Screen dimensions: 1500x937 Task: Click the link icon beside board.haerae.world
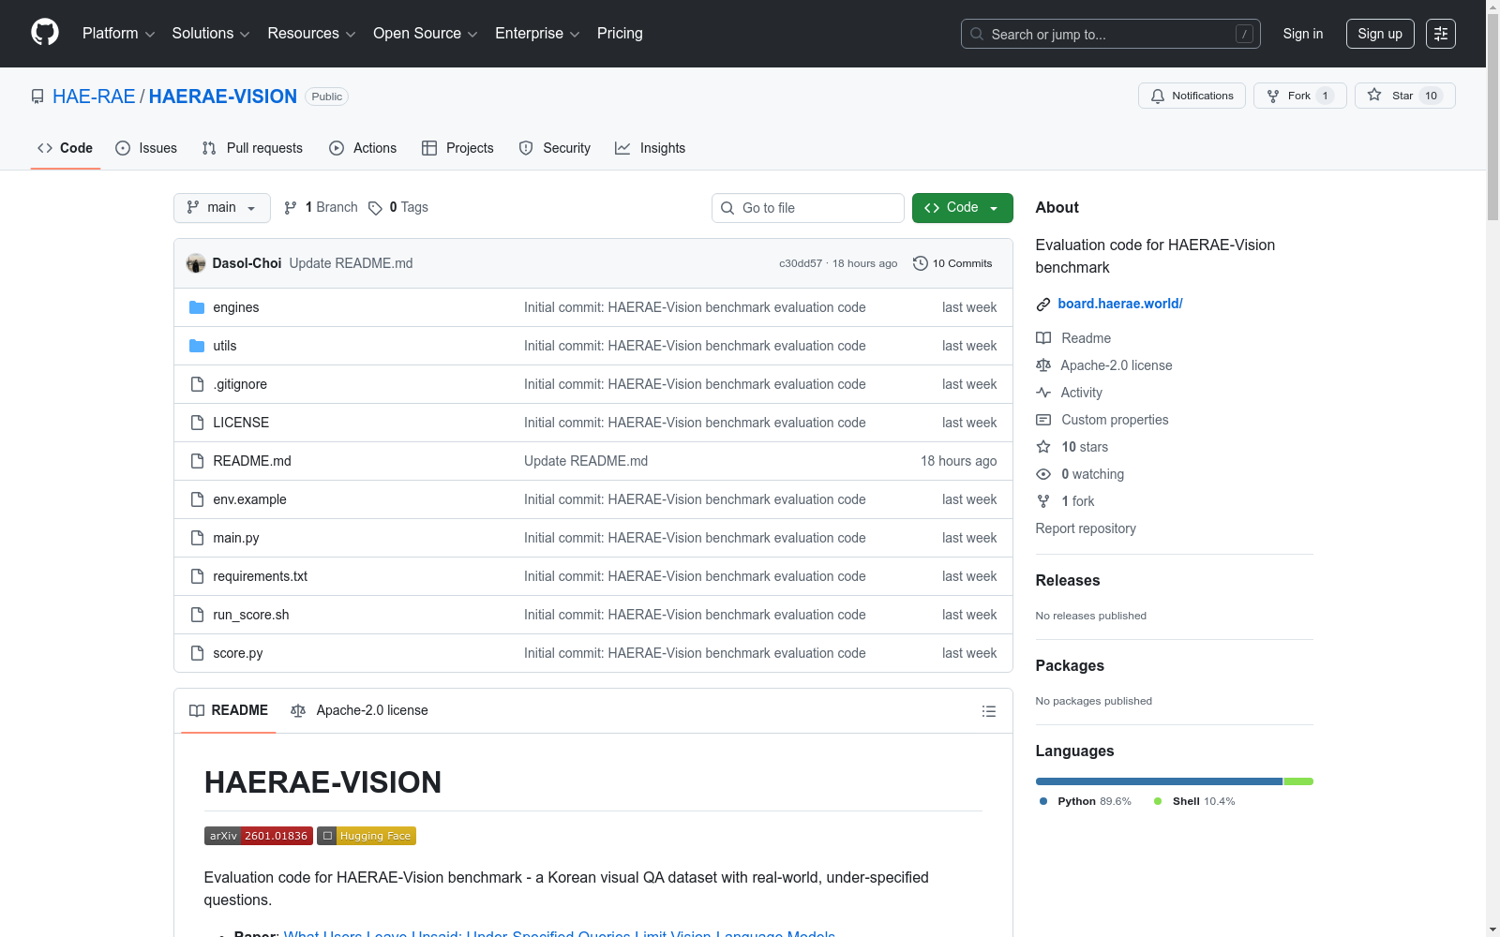click(x=1043, y=304)
